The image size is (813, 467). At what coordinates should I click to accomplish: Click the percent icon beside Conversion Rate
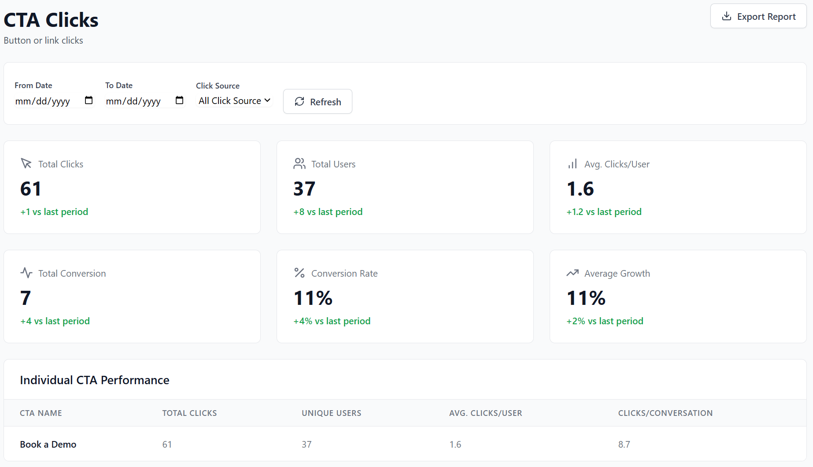[x=299, y=273]
